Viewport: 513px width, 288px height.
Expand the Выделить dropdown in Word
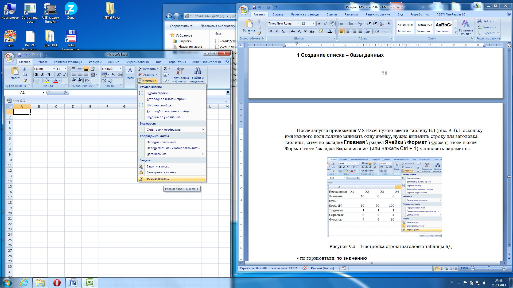(498, 33)
